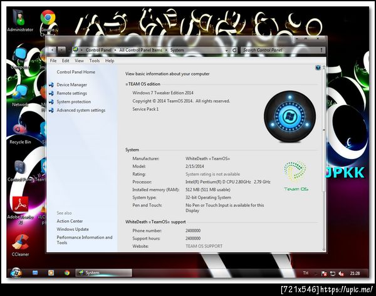Open the Help menu
376x296 pixels.
click(x=110, y=61)
